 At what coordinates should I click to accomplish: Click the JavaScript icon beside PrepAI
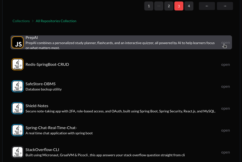[18, 42]
